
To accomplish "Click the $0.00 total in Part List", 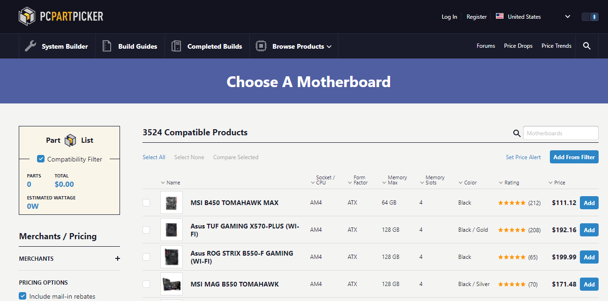I will point(64,184).
